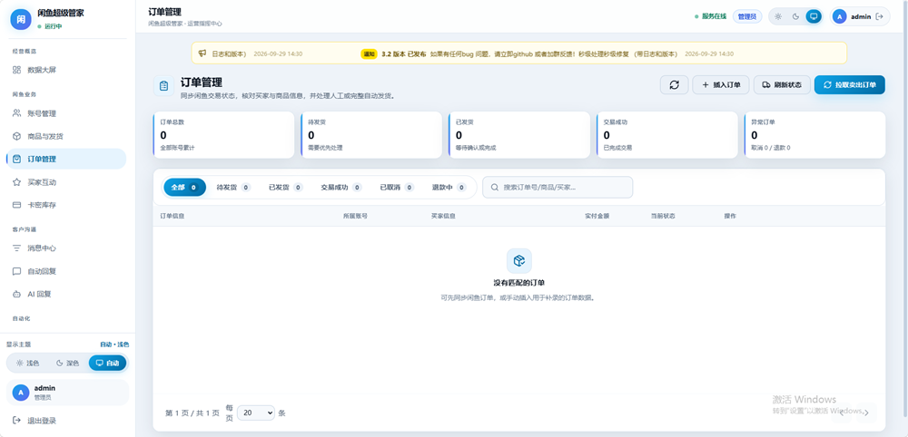Viewport: 908px width, 437px height.
Task: Choose 自动 in the sidebar 显示主题 switcher
Action: tap(107, 363)
